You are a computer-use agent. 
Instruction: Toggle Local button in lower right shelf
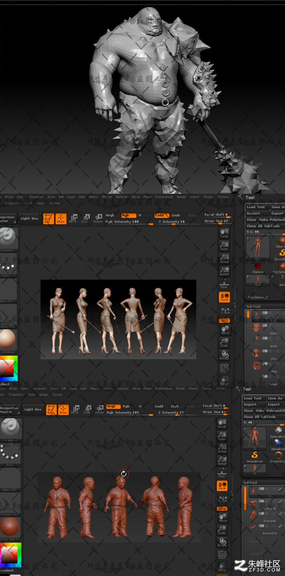222,486
